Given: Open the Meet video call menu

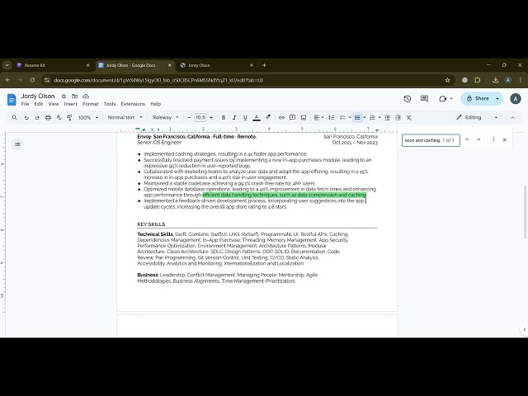Looking at the screenshot, I should (x=445, y=99).
